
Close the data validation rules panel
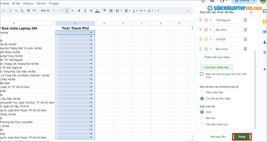point(251,12)
